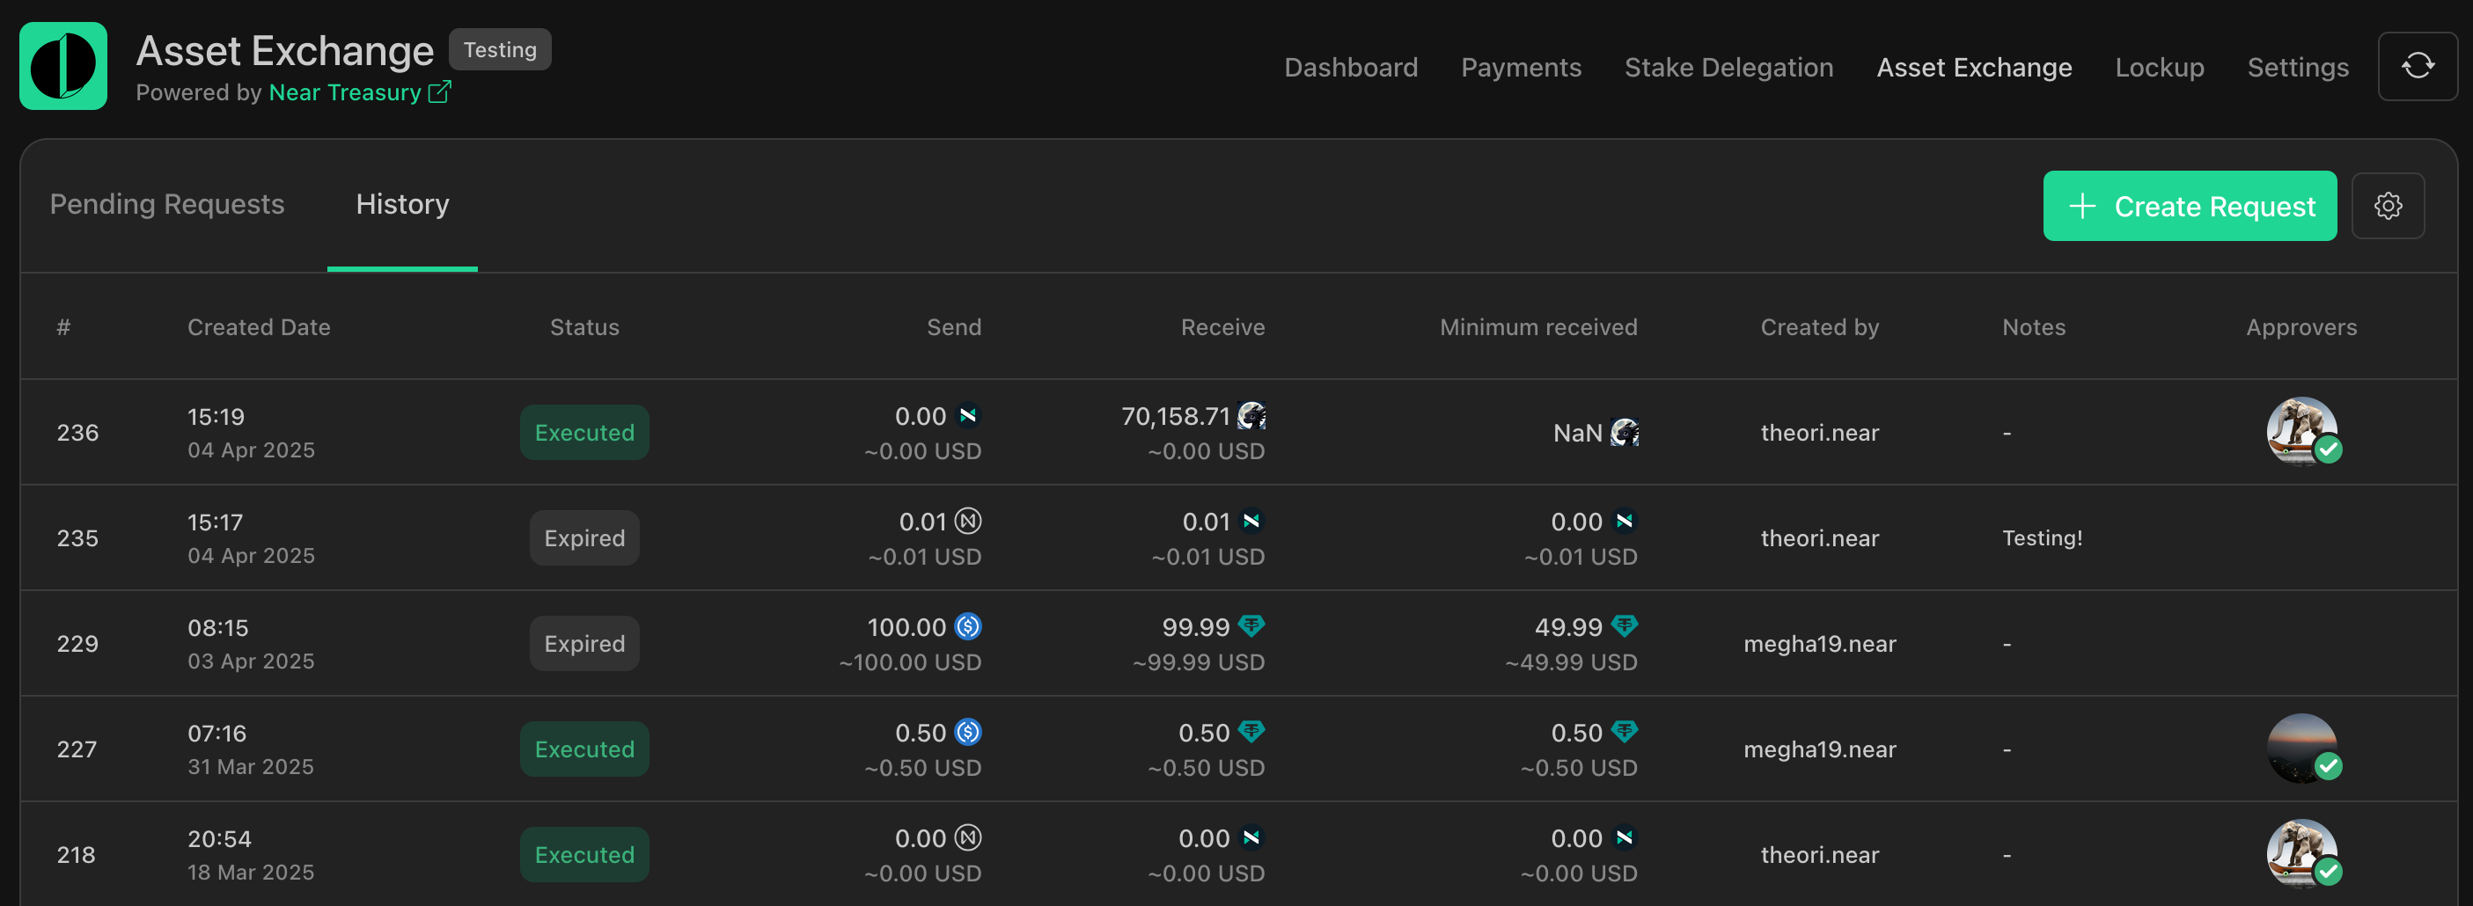Click approved checkmark badge in row 218

pyautogui.click(x=2328, y=872)
